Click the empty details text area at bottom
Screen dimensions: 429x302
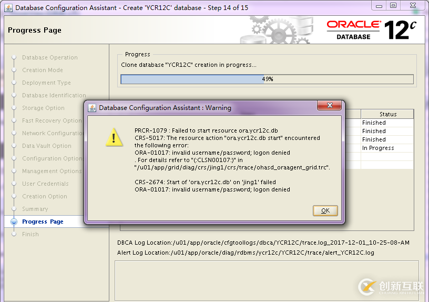[x=267, y=280]
